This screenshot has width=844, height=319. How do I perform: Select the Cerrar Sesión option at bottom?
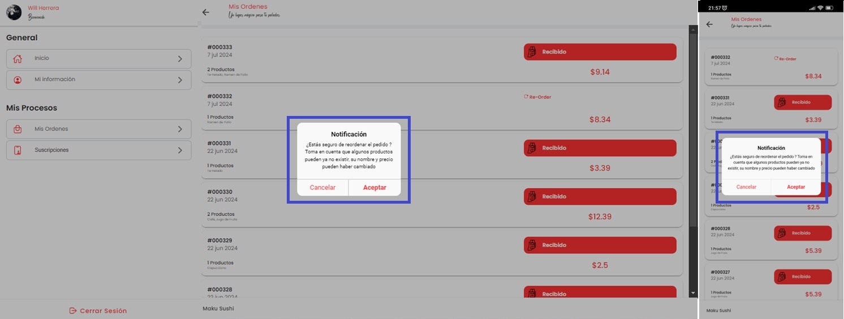103,311
